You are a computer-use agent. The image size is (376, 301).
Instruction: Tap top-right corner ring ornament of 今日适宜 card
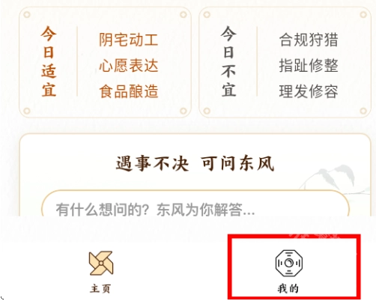(x=184, y=14)
